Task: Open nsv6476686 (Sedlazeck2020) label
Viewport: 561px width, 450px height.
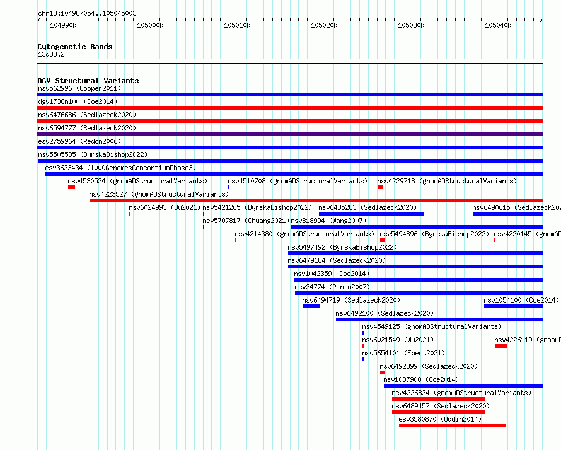Action: tap(87, 115)
